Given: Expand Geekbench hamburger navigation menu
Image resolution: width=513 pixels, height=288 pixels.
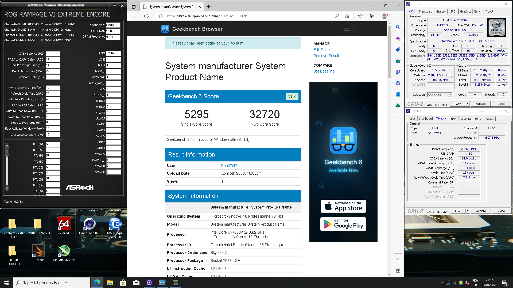Looking at the screenshot, I should [x=347, y=29].
